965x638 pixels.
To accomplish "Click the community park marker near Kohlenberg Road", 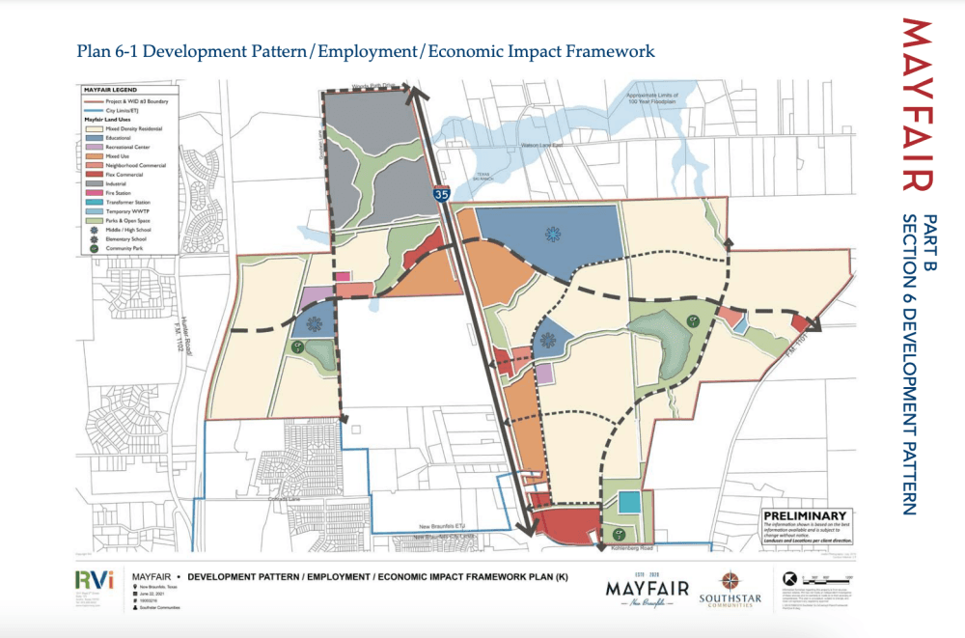I will (619, 534).
